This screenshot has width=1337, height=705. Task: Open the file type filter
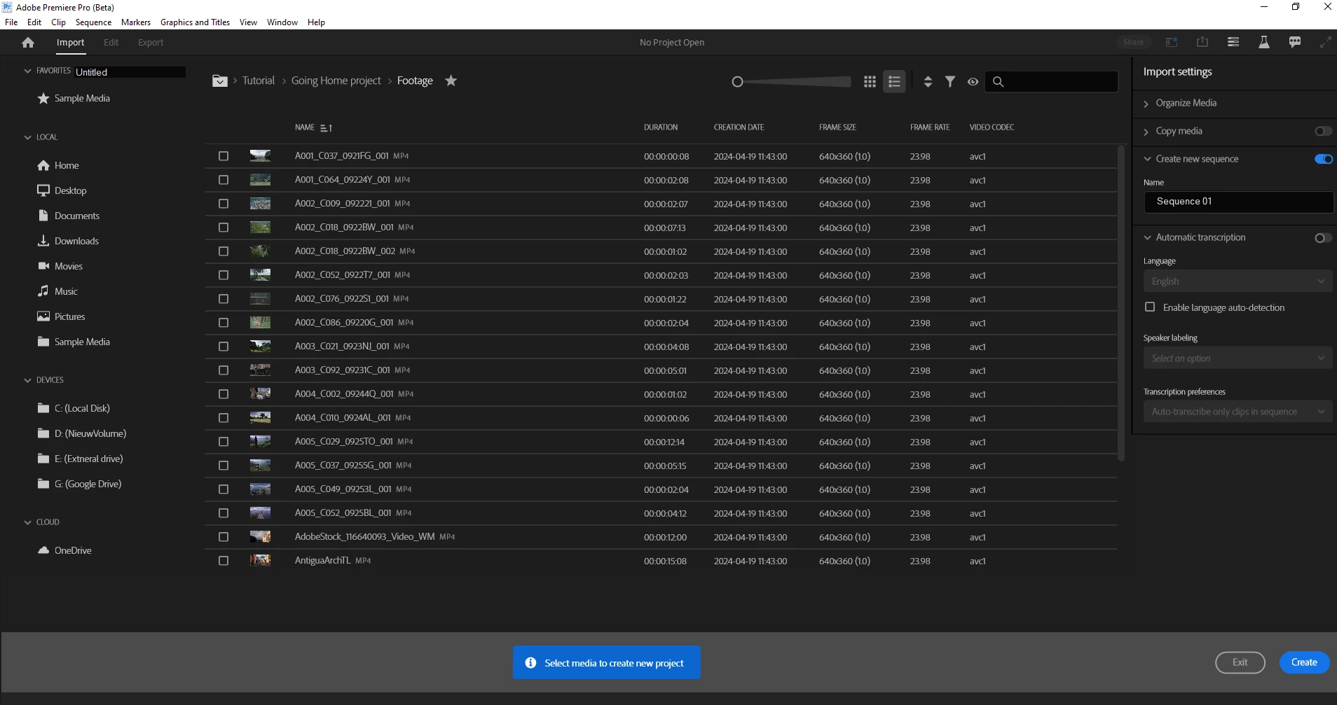click(950, 82)
